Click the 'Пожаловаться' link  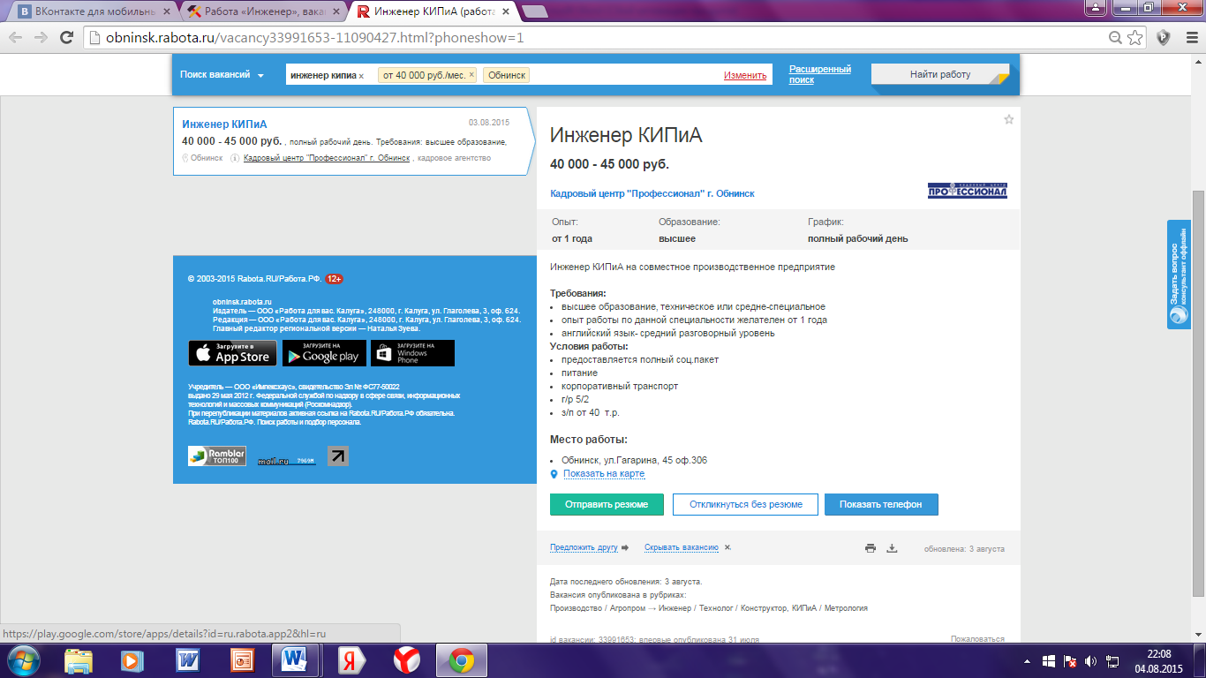pyautogui.click(x=977, y=639)
